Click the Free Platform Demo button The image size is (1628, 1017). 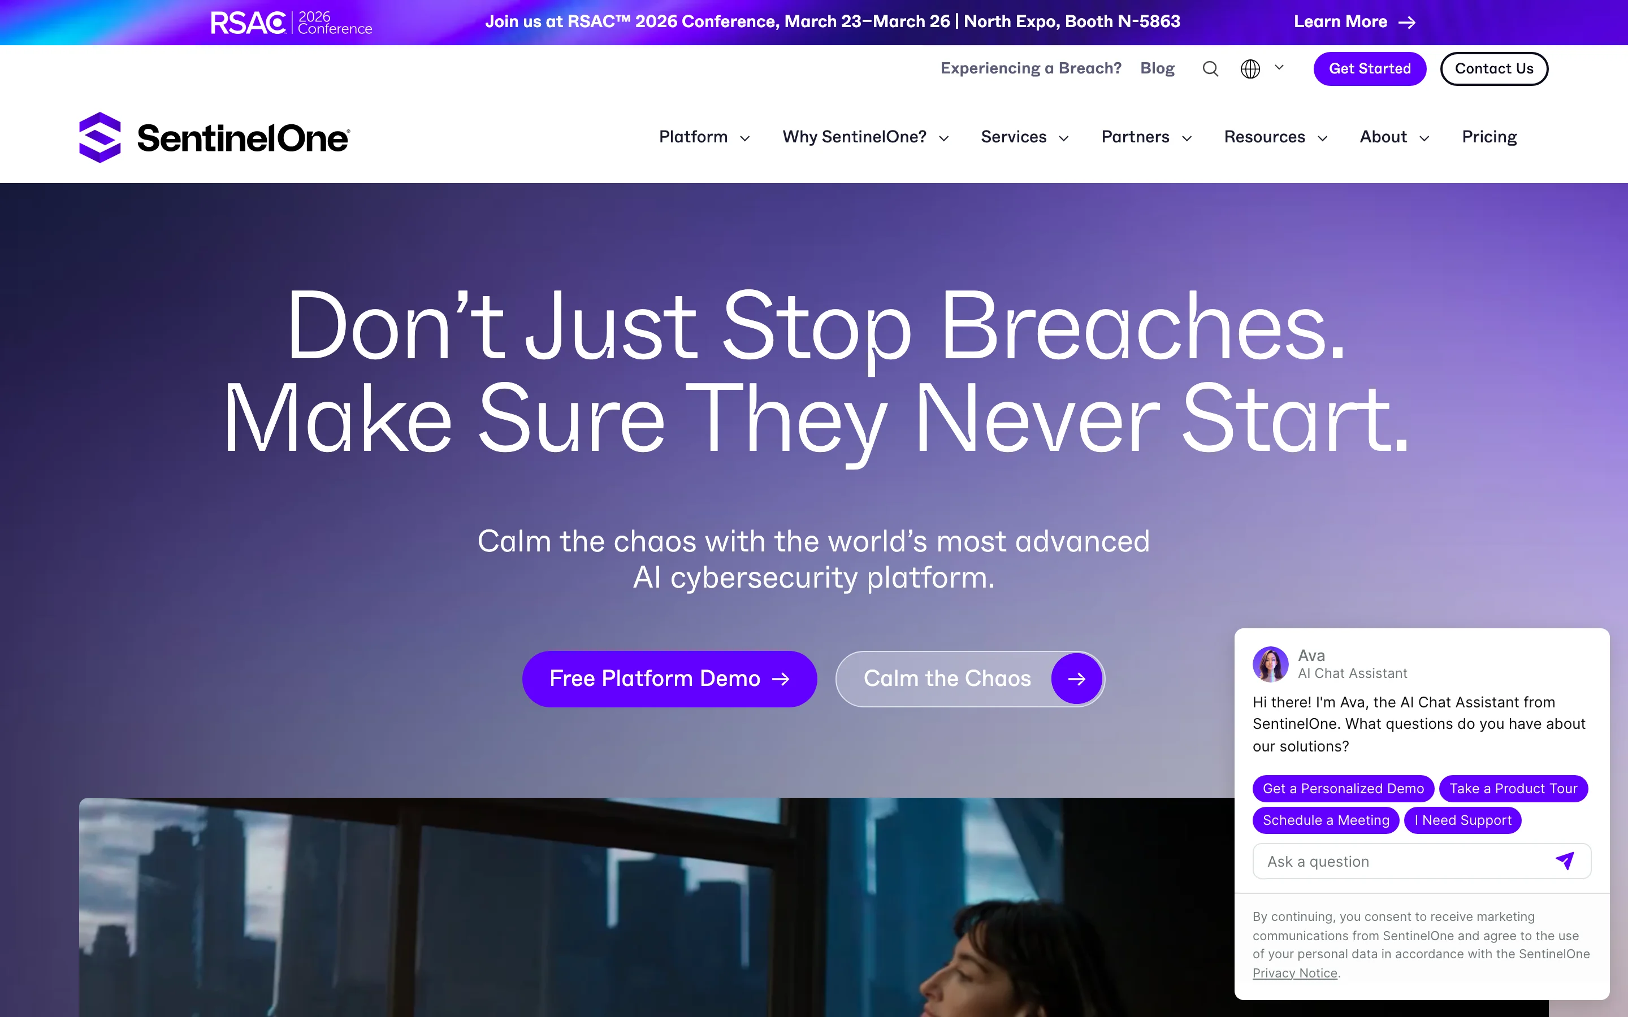(x=669, y=679)
